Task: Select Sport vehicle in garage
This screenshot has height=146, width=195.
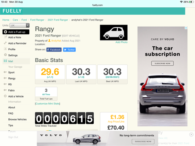Action: (x=11, y=72)
